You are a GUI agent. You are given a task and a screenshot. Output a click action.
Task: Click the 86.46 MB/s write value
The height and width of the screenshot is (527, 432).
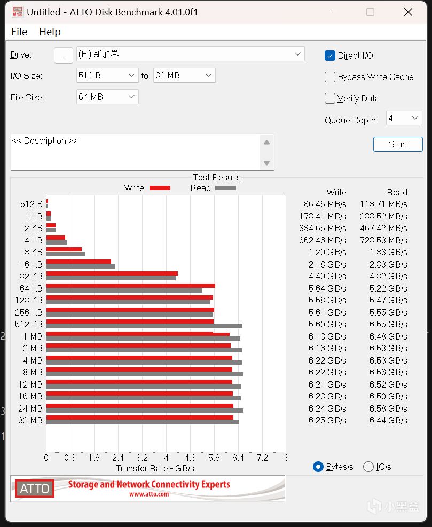325,204
